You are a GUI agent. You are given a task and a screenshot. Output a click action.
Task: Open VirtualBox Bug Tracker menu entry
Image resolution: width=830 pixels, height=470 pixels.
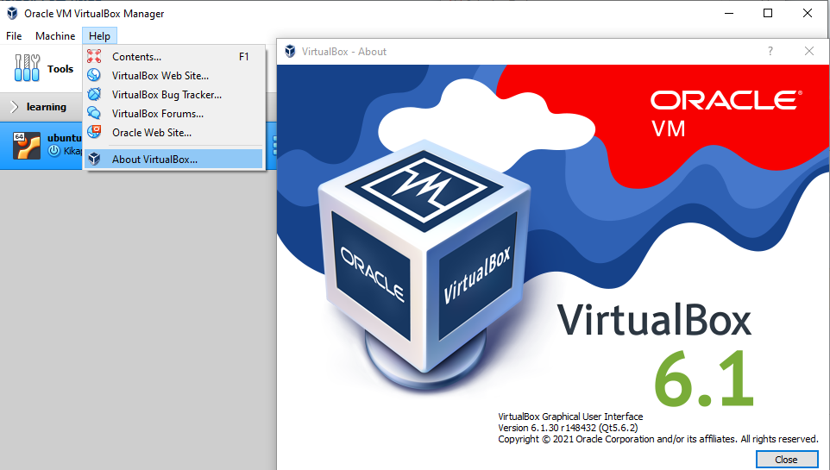pos(173,95)
